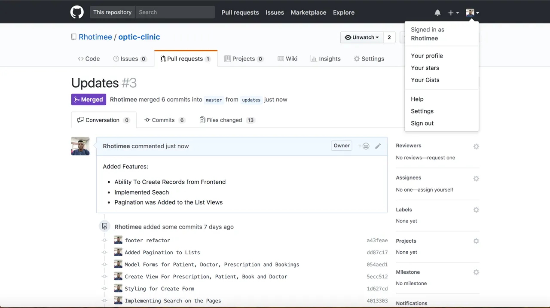The image size is (550, 308).
Task: Open footer refactor commit
Action: (147, 241)
